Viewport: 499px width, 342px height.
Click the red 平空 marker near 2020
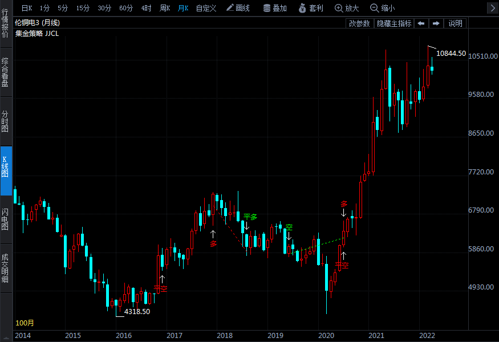point(342,265)
